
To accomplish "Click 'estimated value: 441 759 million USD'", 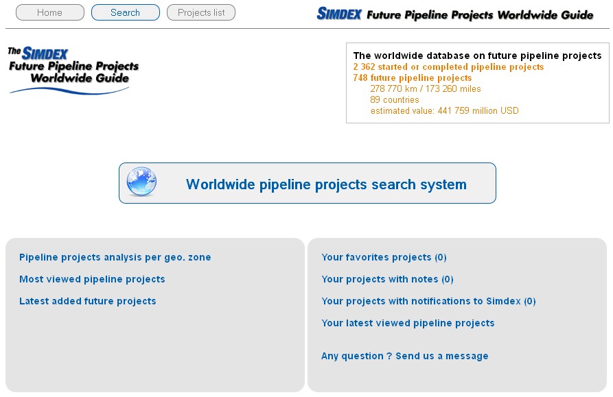I will [x=445, y=110].
